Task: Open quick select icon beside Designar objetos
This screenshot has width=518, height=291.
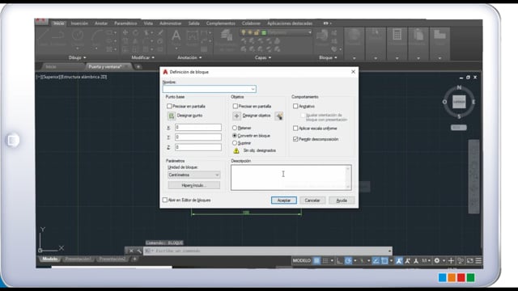Action: pos(279,116)
